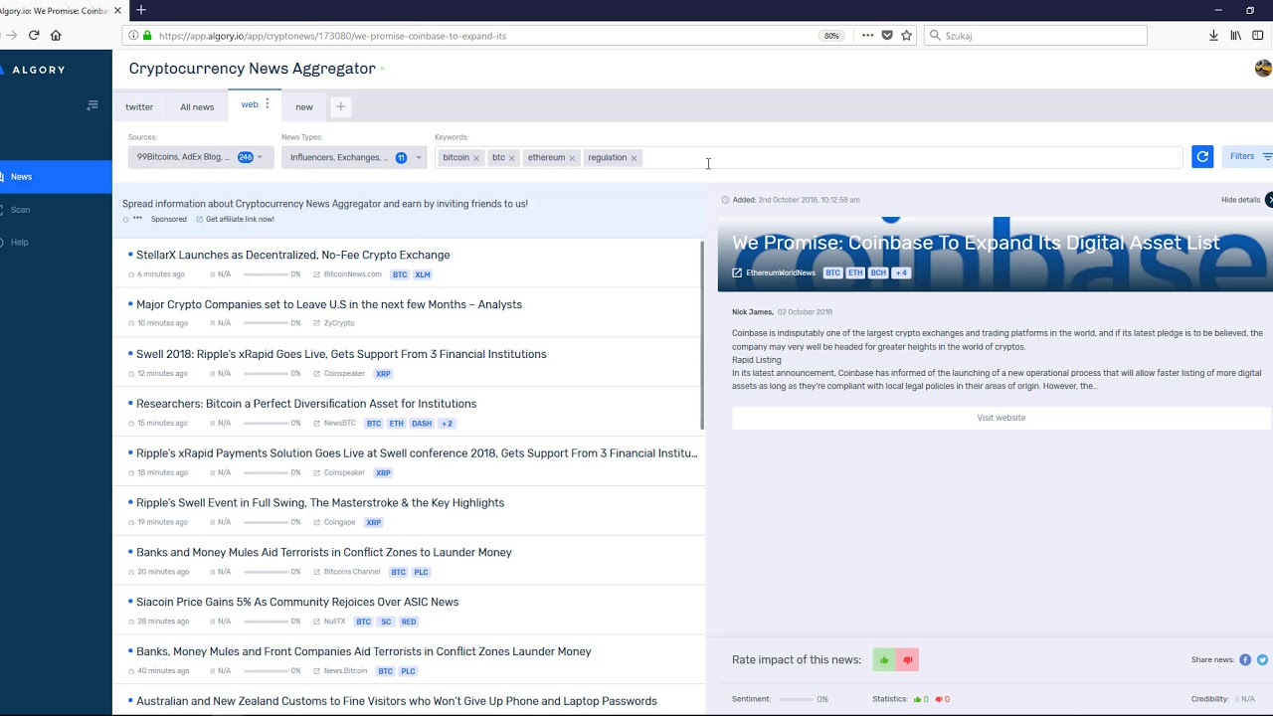Open user profile avatar
1273x716 pixels.
1263,68
